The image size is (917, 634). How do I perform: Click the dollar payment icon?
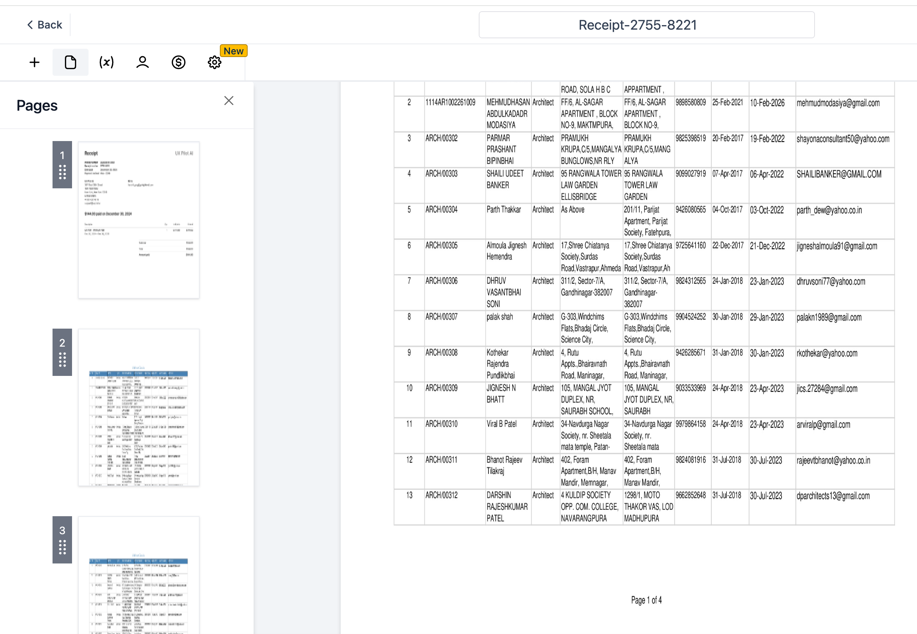point(178,62)
